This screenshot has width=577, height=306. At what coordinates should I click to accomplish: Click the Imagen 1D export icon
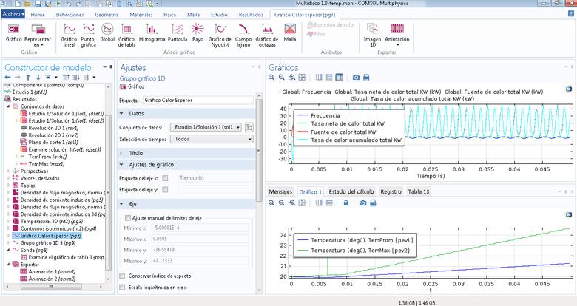pyautogui.click(x=372, y=33)
